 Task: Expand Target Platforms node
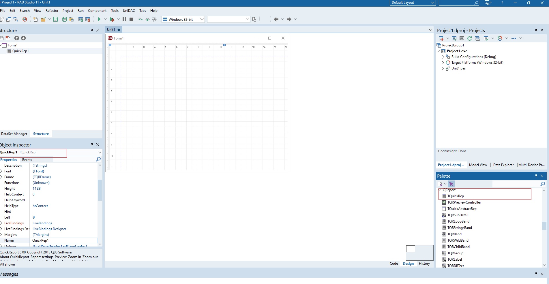click(x=443, y=63)
